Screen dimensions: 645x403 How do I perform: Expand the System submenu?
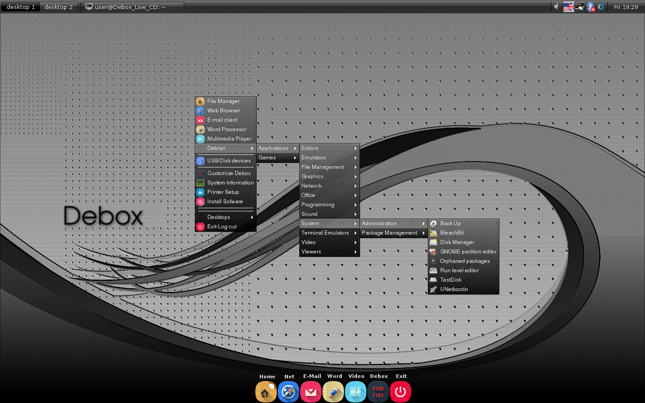pos(329,223)
